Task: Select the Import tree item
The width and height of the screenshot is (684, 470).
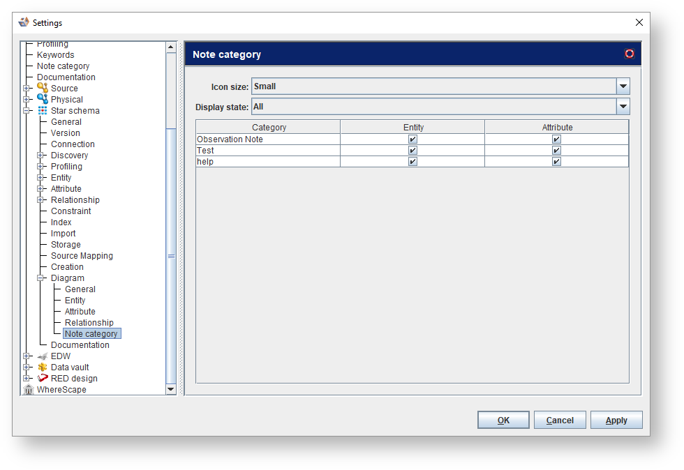Action: click(x=63, y=233)
